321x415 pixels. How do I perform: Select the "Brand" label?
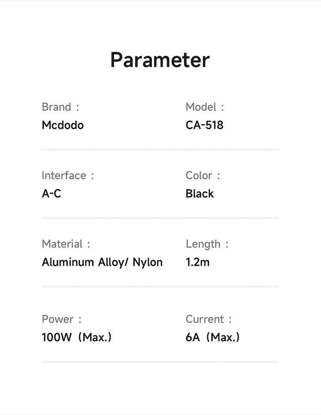(x=56, y=107)
